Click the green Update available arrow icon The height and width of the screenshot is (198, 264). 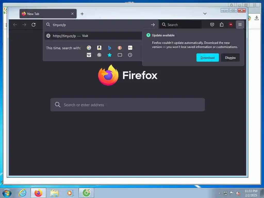point(148,35)
